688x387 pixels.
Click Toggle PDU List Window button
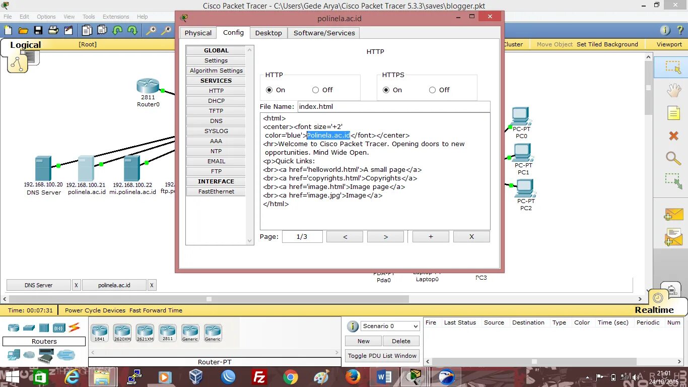tap(382, 356)
